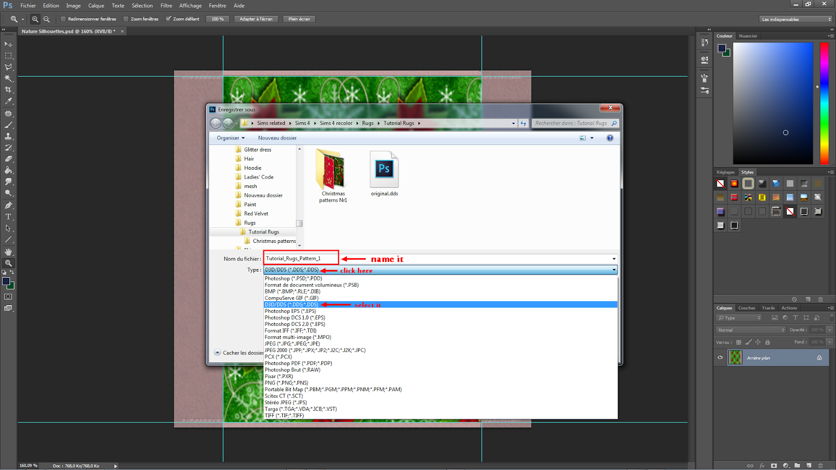Delete layer with Layers panel trash icon
Screen dimensions: 836x470
coord(820,465)
